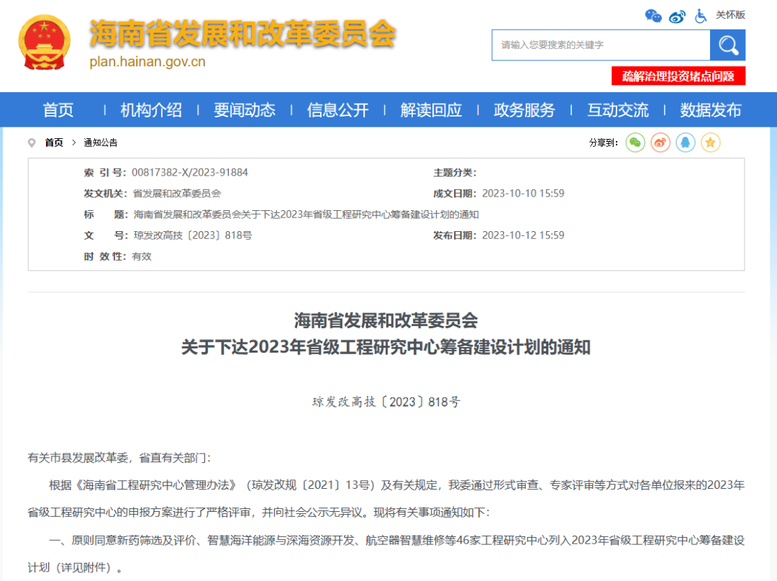
Task: Open the 数据发布 navigation menu
Action: [711, 110]
